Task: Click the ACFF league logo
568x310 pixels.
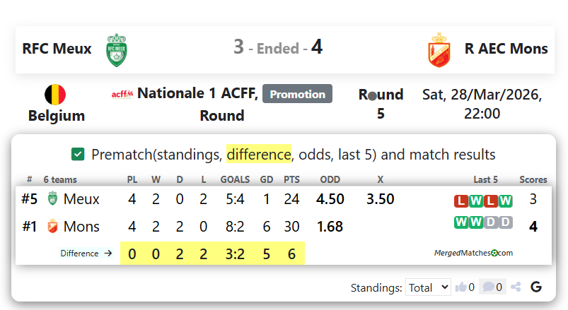Action: coord(122,94)
